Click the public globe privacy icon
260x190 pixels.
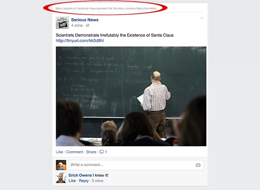88,26
